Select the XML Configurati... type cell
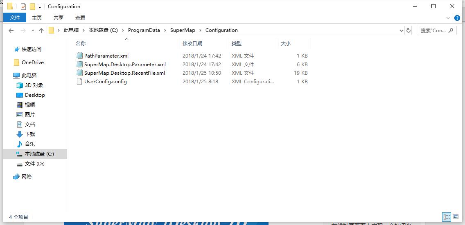 click(x=253, y=81)
